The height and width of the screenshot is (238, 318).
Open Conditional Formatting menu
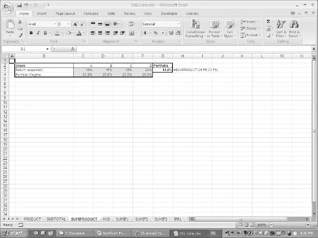pyautogui.click(x=195, y=30)
